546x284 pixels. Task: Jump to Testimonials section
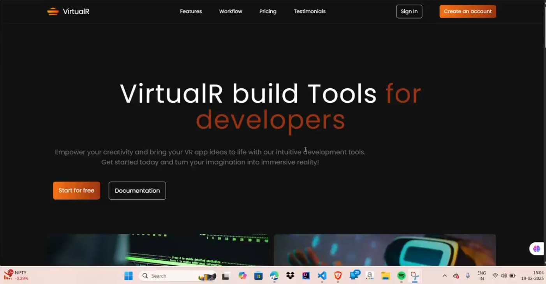[310, 12]
